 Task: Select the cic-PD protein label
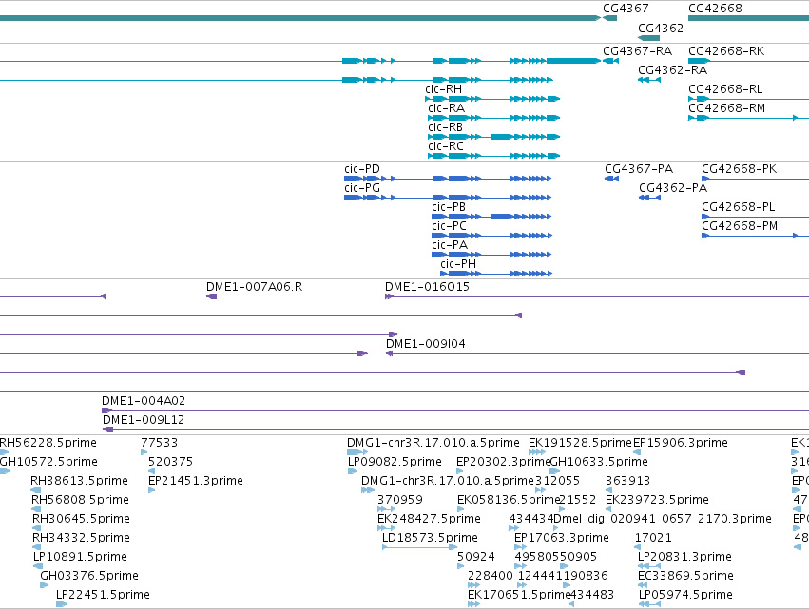[362, 169]
